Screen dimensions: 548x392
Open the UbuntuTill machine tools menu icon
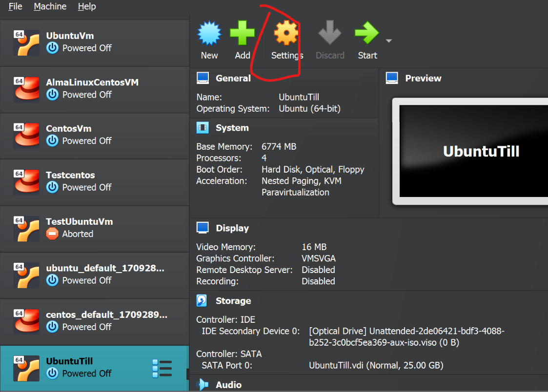point(162,369)
